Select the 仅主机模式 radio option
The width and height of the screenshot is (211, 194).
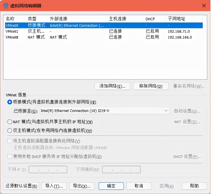[x=8, y=131]
